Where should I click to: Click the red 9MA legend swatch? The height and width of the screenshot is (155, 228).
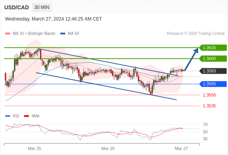click(x=26, y=116)
